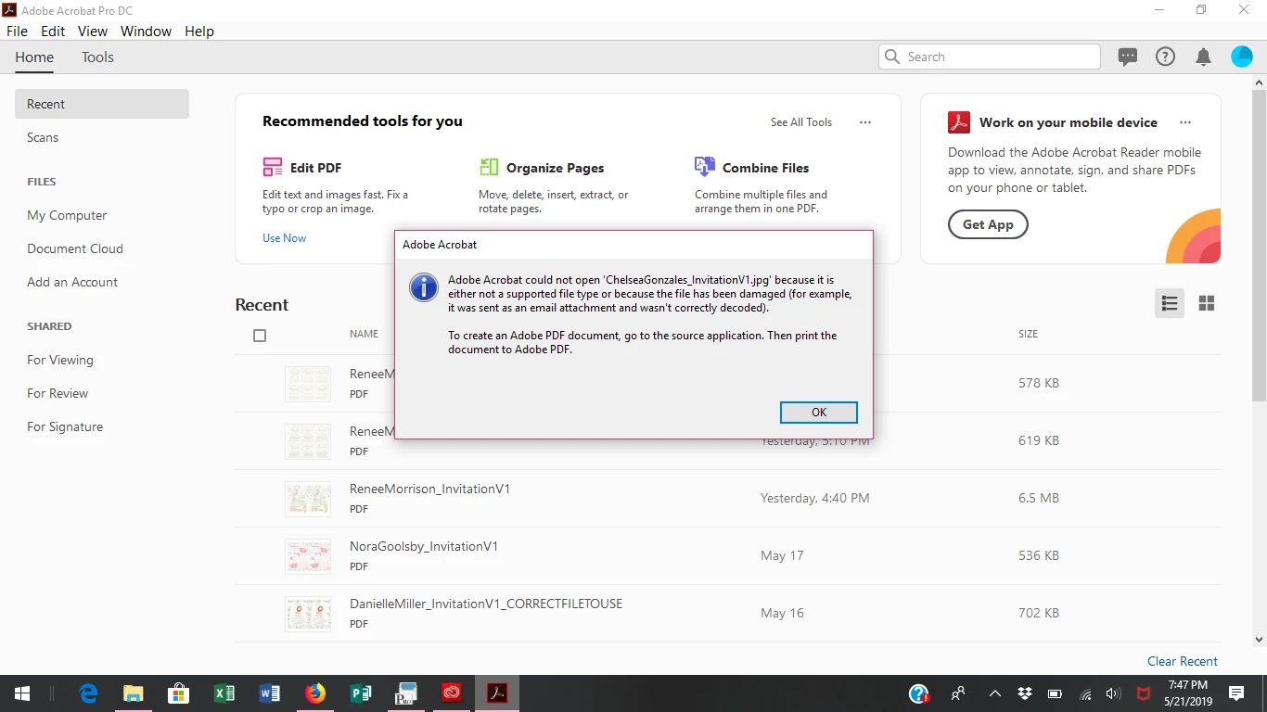Open the File menu
This screenshot has width=1267, height=712.
coord(17,31)
